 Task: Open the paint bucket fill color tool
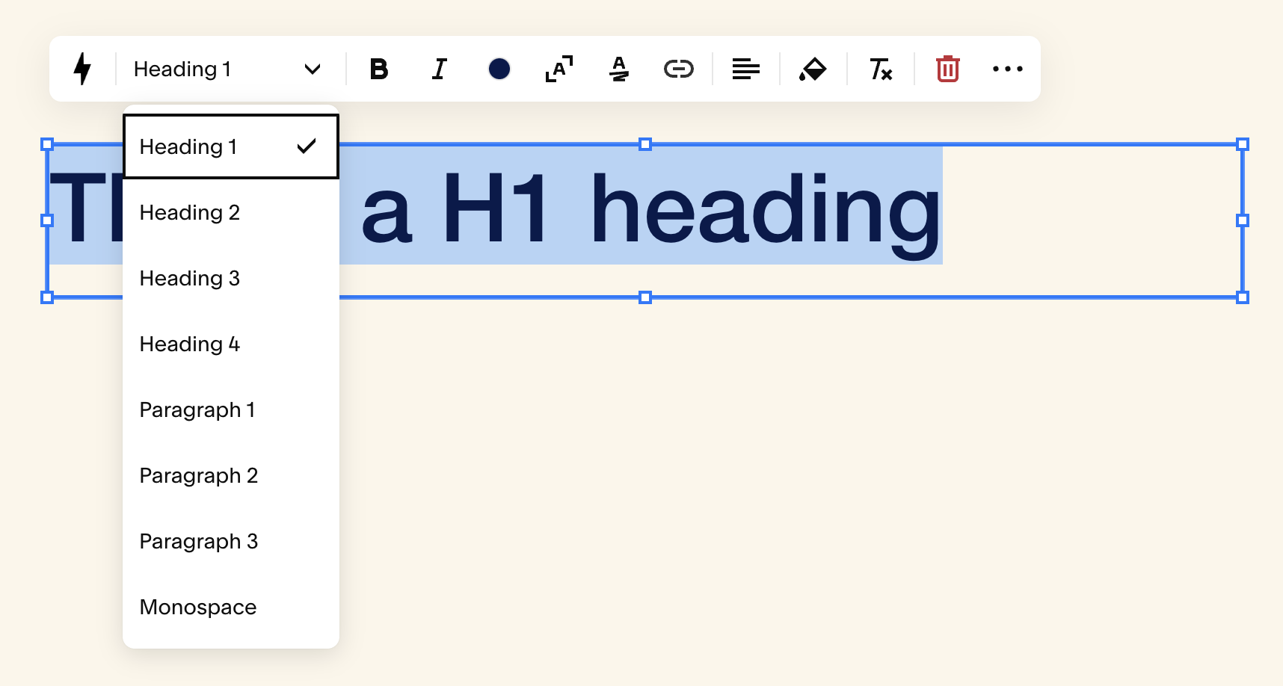click(x=813, y=69)
